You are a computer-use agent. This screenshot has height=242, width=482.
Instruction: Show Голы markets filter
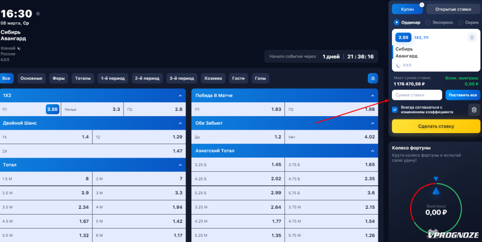(260, 79)
